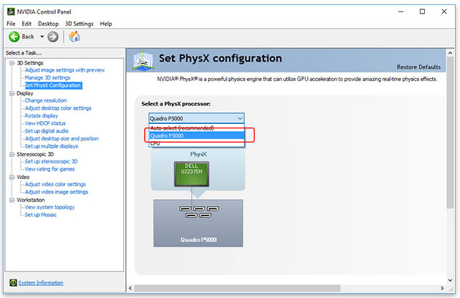
Task: Click the horizontal scrollbar left arrow
Action: pos(131,289)
